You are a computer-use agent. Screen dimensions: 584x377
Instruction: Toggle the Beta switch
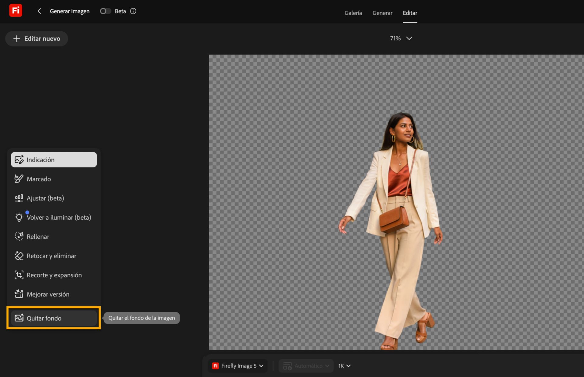(x=105, y=11)
